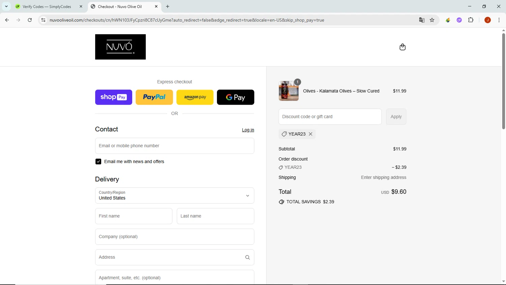Image resolution: width=506 pixels, height=285 pixels.
Task: Click the purple circle extension icon
Action: coord(459,20)
